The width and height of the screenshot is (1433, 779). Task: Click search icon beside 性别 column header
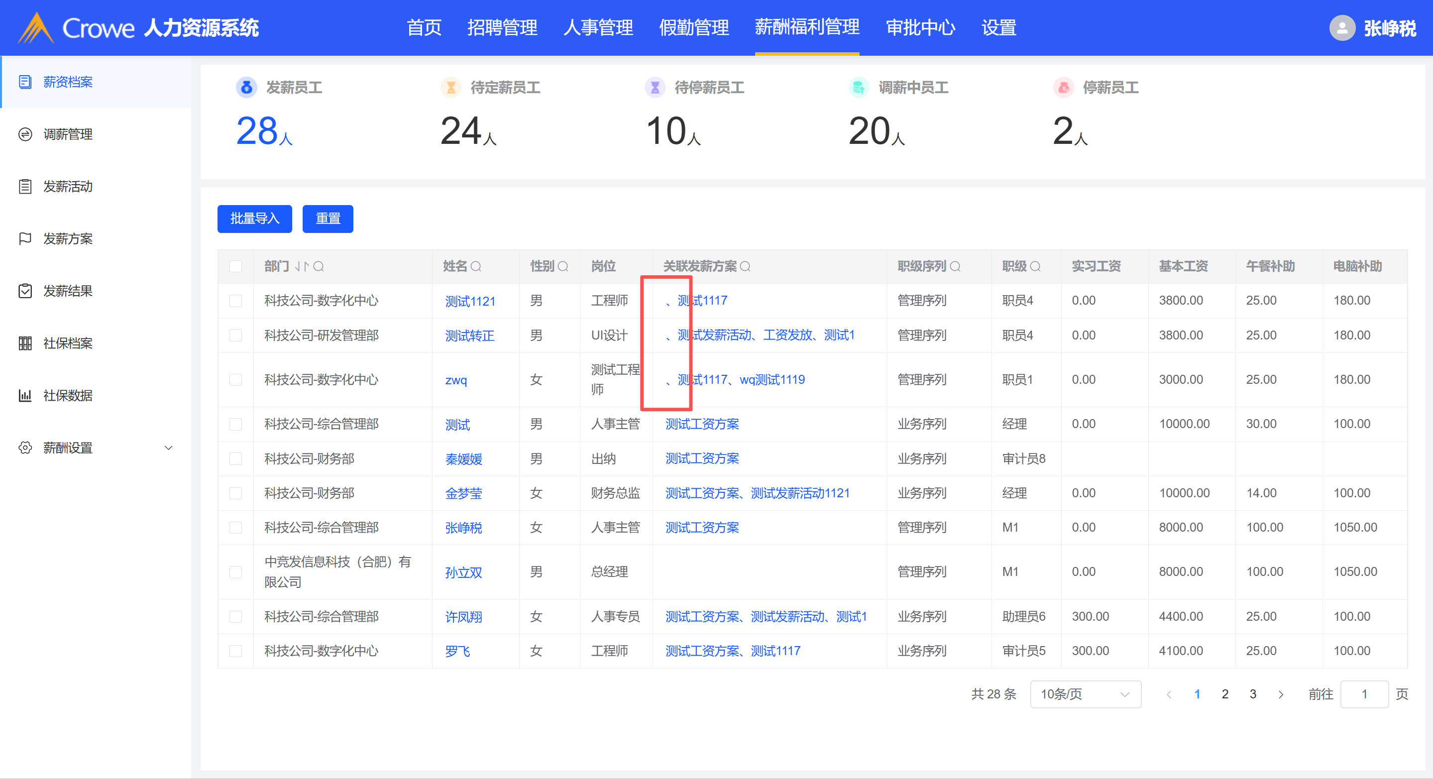563,266
